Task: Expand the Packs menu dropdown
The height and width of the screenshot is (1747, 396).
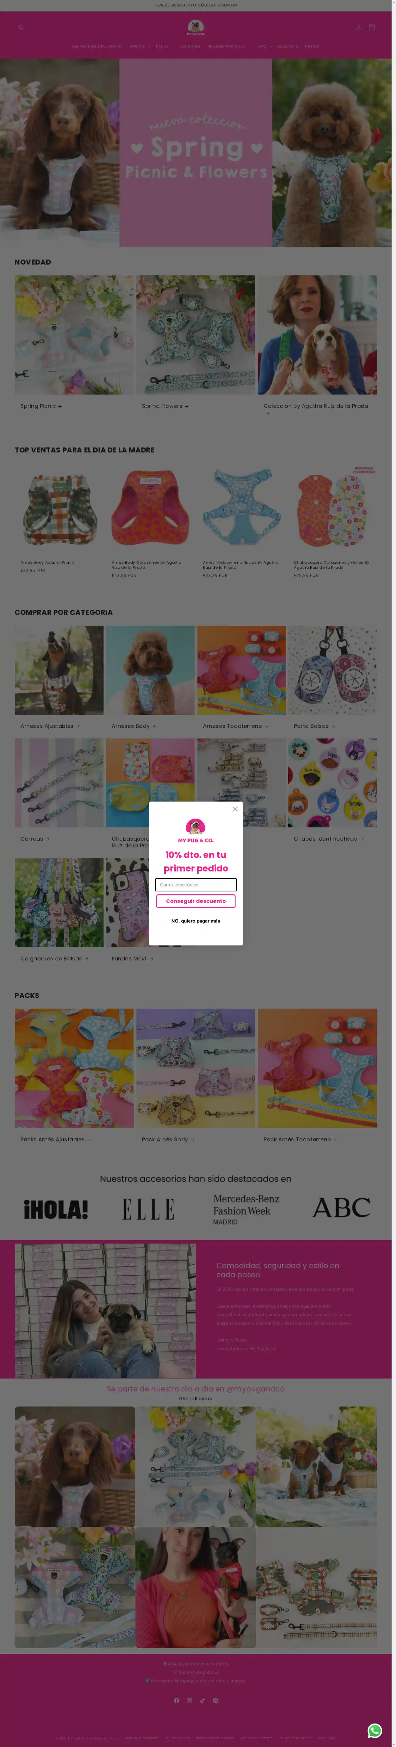Action: [x=165, y=47]
